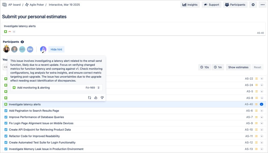Click the strikethrough PJ-169 issue key

(x=90, y=88)
